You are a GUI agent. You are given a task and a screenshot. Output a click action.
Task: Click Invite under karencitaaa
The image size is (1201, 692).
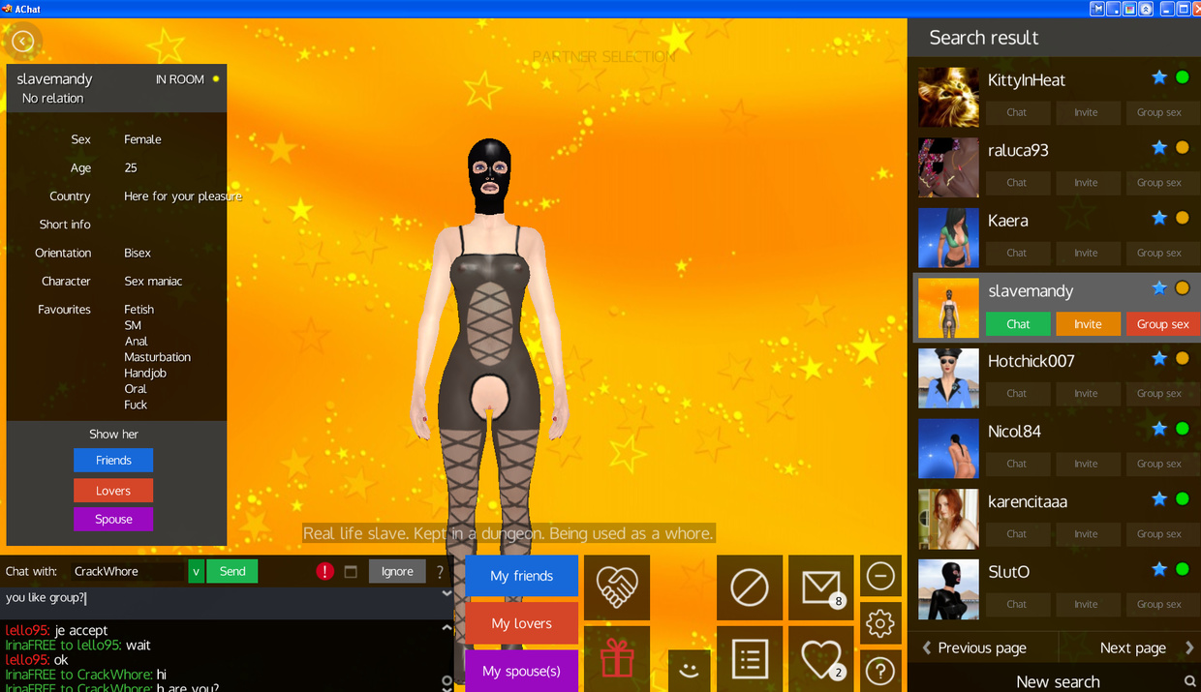(1087, 533)
